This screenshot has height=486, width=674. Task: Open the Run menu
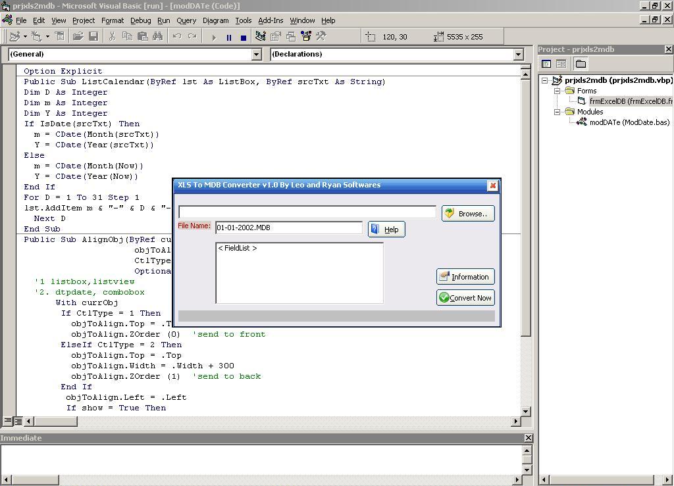pos(164,20)
